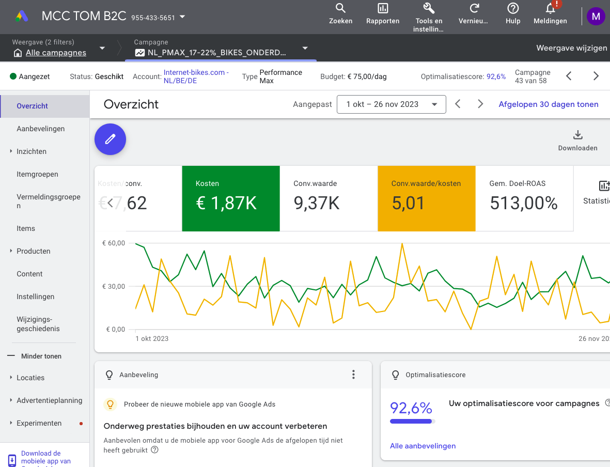Expand the Inzichten sidebar section
Screen dimensions: 610x467
(x=32, y=151)
